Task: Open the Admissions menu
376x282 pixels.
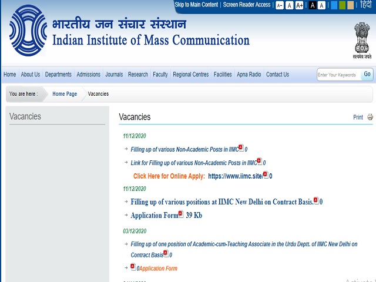Action: tap(88, 75)
